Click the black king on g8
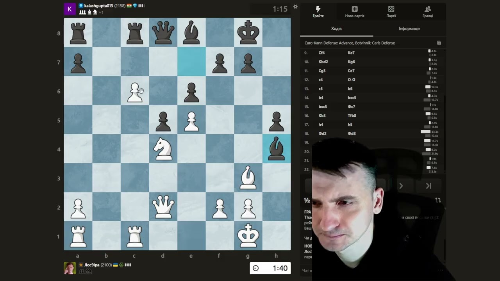Viewport: 500px width, 281px height. (x=248, y=33)
